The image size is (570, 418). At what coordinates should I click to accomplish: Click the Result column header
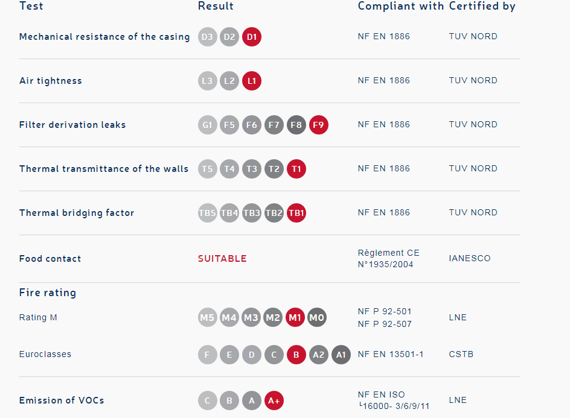pos(216,6)
